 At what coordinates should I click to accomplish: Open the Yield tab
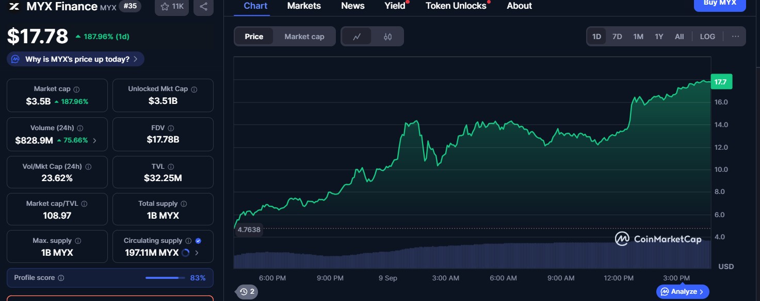395,6
